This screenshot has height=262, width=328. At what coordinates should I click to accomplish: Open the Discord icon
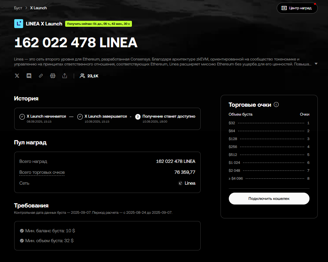point(29,76)
